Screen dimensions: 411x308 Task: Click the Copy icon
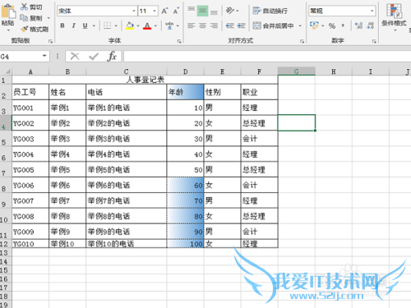(x=24, y=18)
